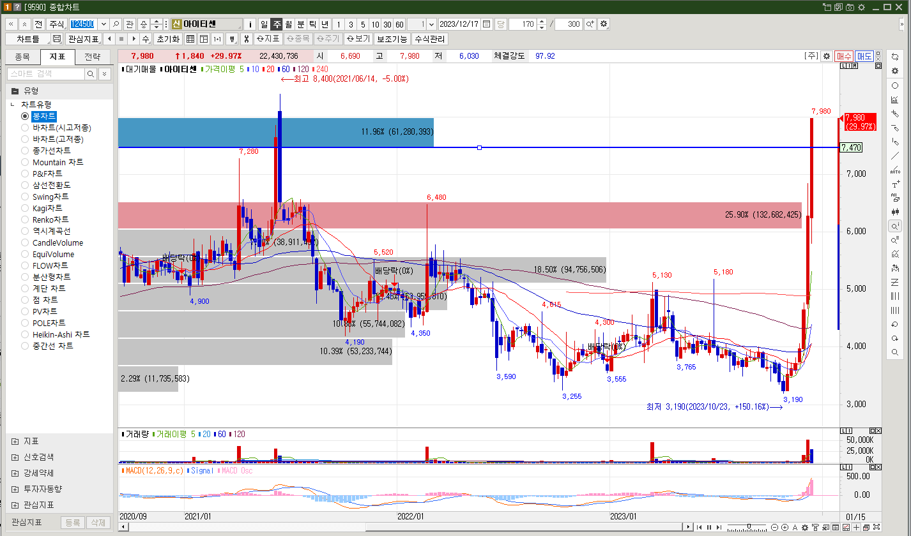The image size is (911, 536).
Task: Toggle the crosshair plus icon at bottom
Action: pyautogui.click(x=857, y=527)
